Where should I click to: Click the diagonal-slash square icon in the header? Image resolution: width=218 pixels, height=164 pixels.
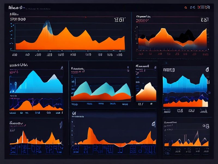207,7
